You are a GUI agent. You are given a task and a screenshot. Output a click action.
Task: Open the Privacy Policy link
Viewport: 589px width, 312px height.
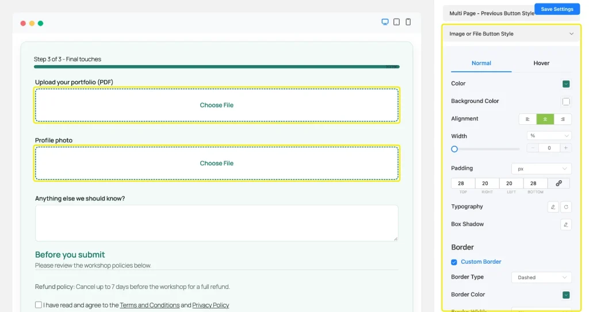click(x=211, y=305)
